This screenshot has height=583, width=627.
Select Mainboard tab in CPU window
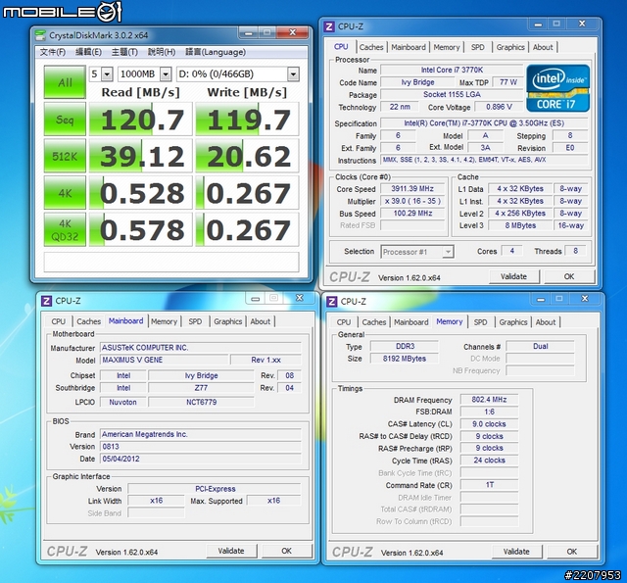click(409, 47)
